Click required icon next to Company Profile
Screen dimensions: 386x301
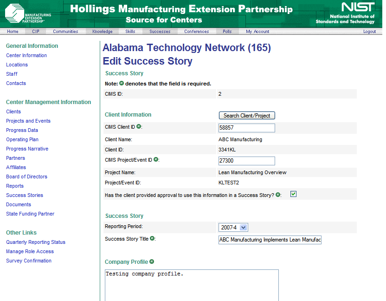(152, 262)
